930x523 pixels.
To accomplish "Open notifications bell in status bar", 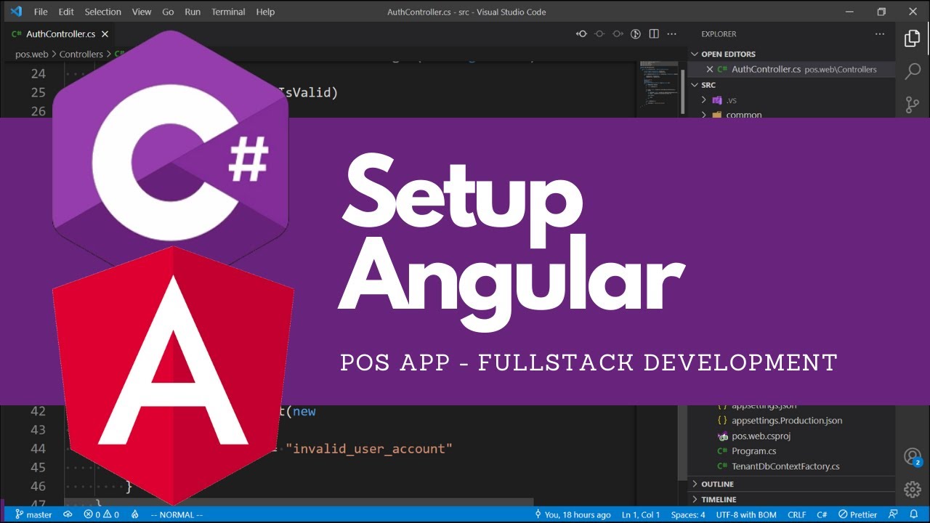I will 914,514.
